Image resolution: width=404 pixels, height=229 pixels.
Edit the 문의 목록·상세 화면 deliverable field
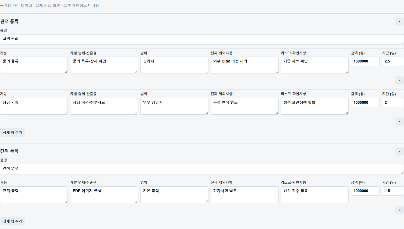(x=104, y=65)
